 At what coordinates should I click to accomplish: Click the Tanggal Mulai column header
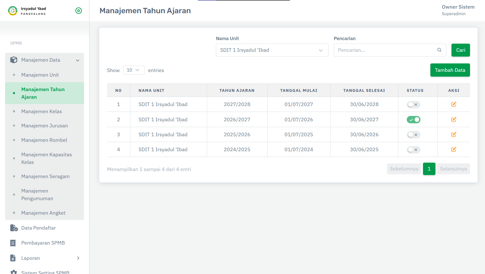point(299,90)
